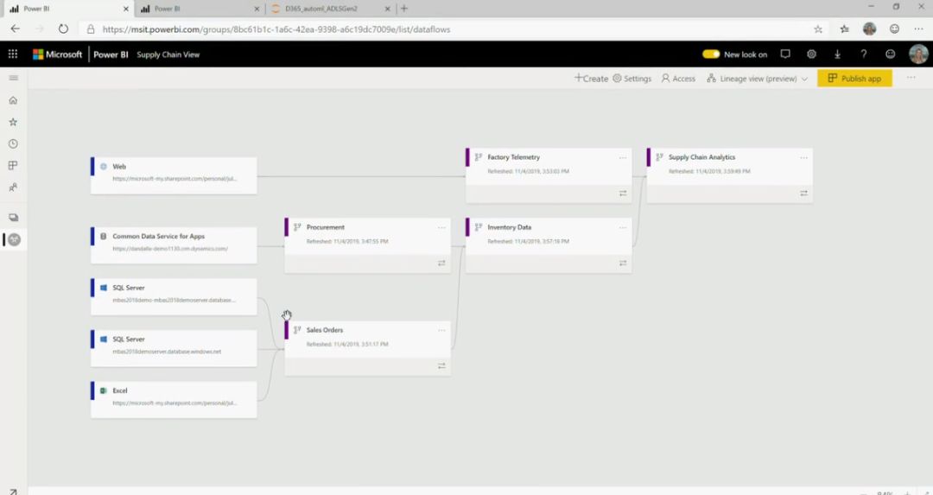Click the browser address bar URL

coord(276,29)
